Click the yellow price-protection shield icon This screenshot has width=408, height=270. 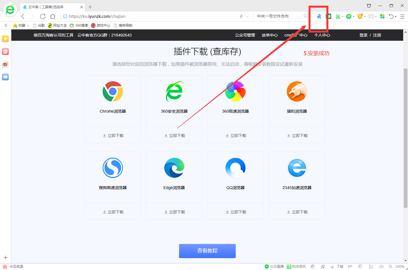(360, 16)
